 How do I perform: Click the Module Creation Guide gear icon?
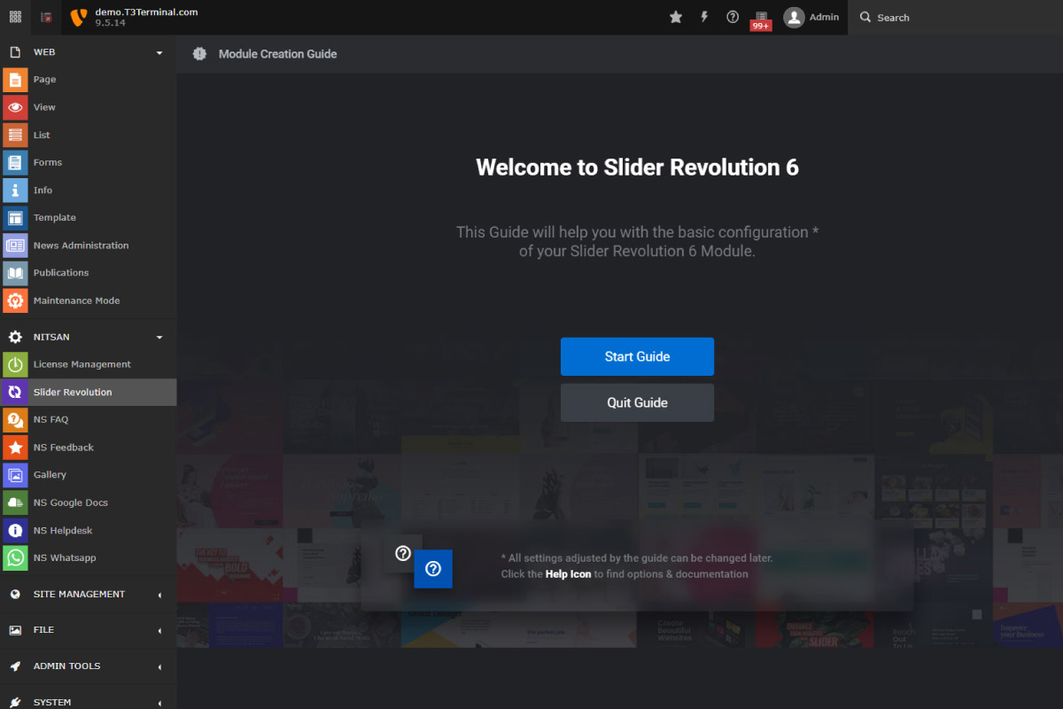(199, 54)
